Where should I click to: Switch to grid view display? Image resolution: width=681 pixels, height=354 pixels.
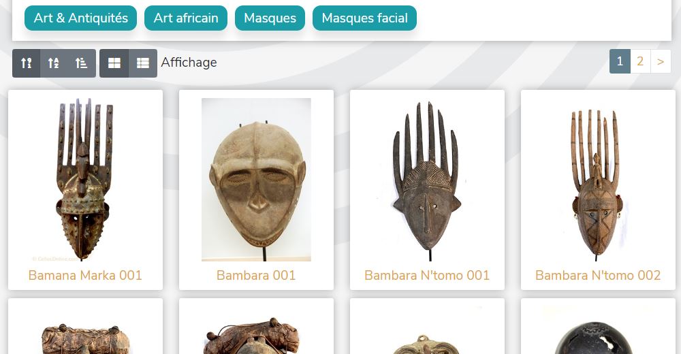[114, 63]
